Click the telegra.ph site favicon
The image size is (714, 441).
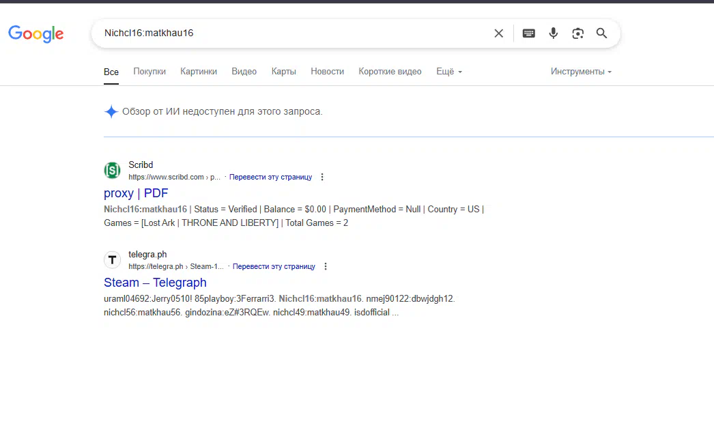click(x=112, y=260)
